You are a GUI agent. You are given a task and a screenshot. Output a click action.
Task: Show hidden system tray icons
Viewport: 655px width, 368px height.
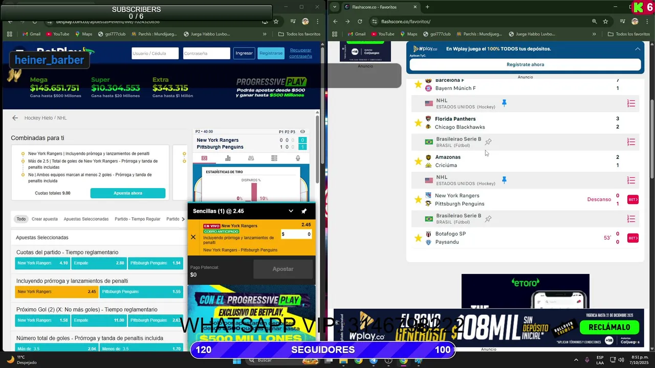click(x=576, y=360)
